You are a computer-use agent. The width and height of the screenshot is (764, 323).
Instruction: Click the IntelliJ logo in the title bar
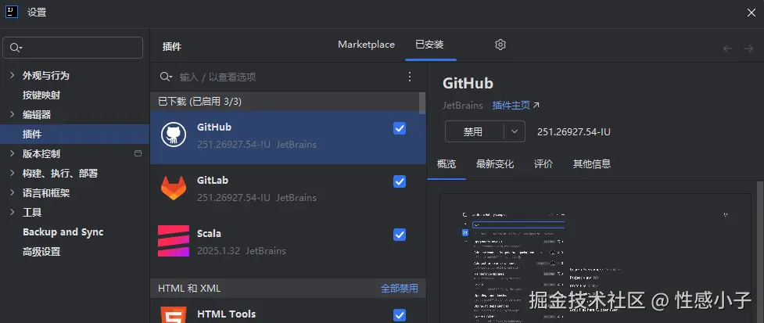tap(11, 12)
